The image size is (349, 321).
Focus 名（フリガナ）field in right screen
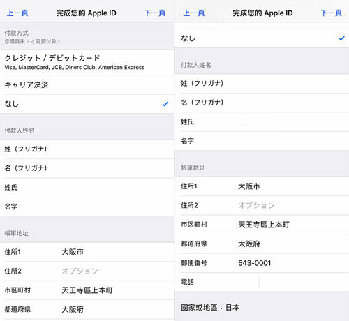click(x=262, y=103)
